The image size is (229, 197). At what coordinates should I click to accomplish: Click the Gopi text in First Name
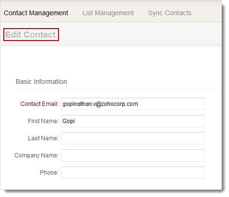[x=69, y=121]
